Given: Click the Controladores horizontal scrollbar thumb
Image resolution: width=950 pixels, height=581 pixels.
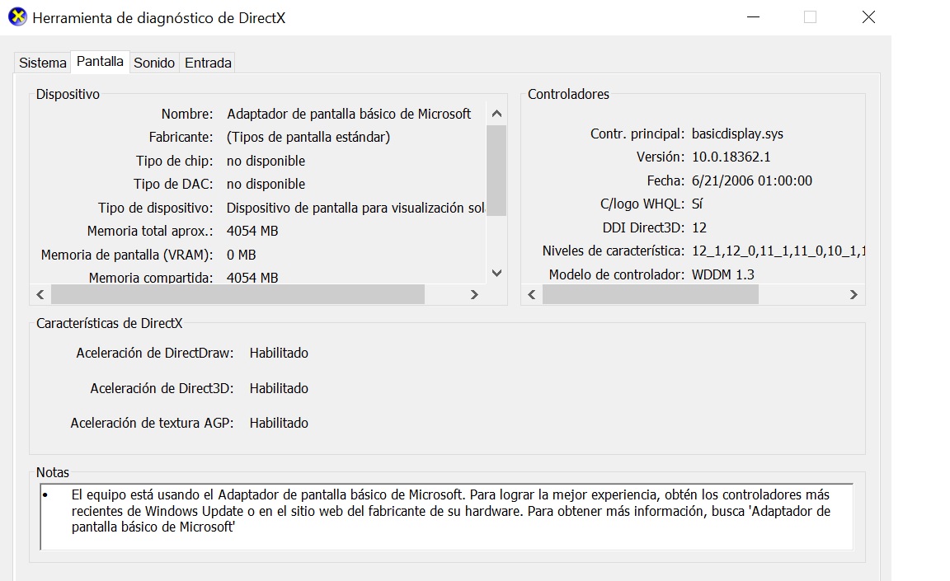Looking at the screenshot, I should click(x=651, y=295).
